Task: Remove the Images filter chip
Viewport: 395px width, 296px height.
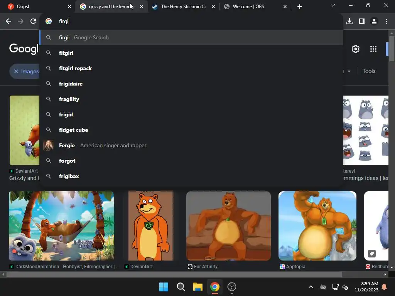Action: coord(16,71)
